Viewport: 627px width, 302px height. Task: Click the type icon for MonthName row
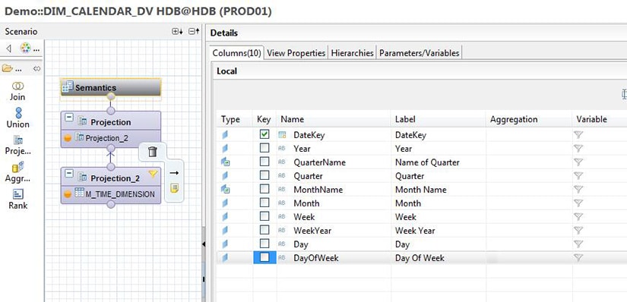tap(225, 190)
